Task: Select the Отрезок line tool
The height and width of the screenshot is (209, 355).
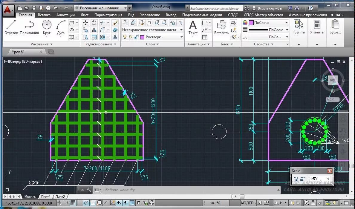Action: (x=11, y=27)
